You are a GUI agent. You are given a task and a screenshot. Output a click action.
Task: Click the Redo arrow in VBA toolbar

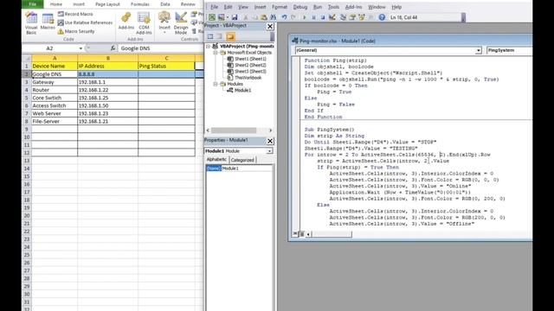(293, 17)
